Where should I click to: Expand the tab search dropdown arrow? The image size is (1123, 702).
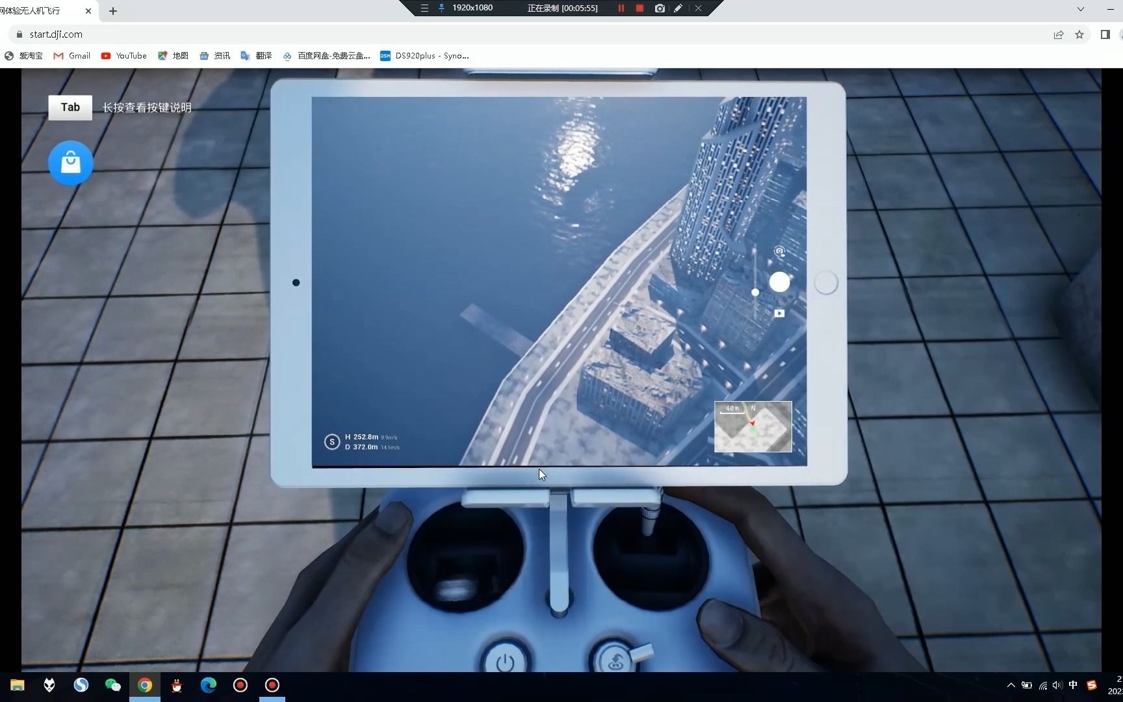click(x=1081, y=9)
